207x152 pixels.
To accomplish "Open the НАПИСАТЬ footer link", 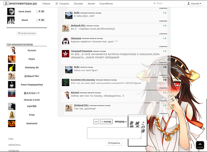I will point(14,145).
